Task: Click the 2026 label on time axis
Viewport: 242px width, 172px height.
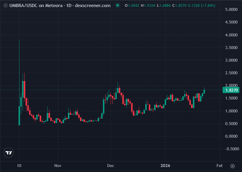Action: tap(165, 166)
